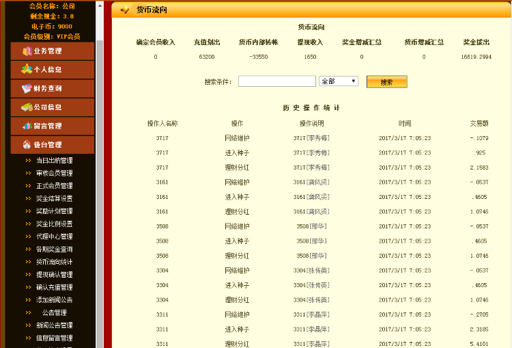Open 添加新闻公告 link
Viewport: 512px width, 348px height.
tap(54, 300)
